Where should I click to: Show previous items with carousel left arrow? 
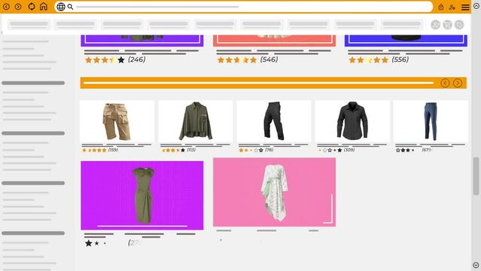(445, 83)
